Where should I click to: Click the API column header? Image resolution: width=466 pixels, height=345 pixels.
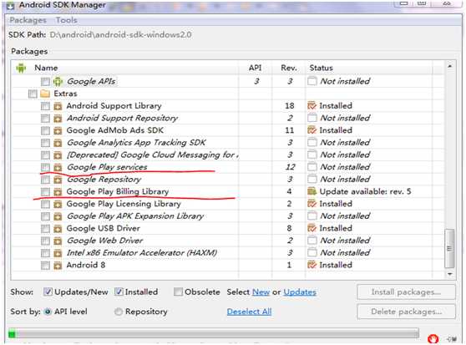(x=255, y=68)
